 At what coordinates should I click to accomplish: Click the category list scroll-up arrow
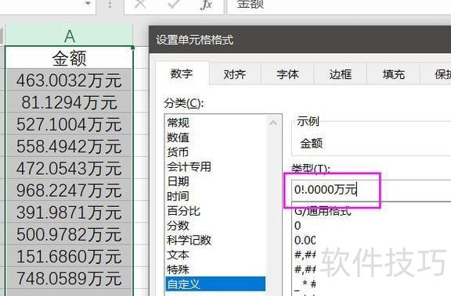[273, 123]
